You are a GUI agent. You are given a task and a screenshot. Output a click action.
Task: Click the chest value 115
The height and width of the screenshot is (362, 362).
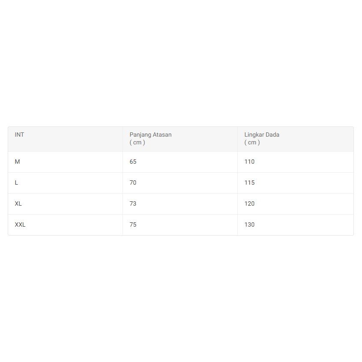(249, 182)
